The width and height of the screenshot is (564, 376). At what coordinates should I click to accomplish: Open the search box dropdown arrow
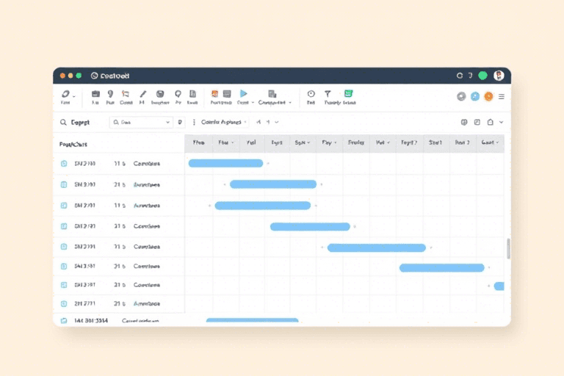(x=168, y=123)
